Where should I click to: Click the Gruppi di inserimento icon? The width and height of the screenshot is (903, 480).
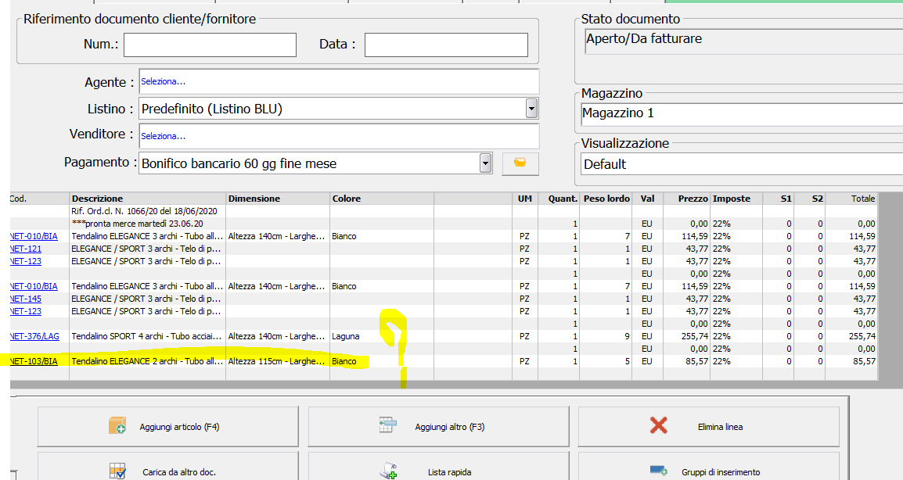pos(659,471)
